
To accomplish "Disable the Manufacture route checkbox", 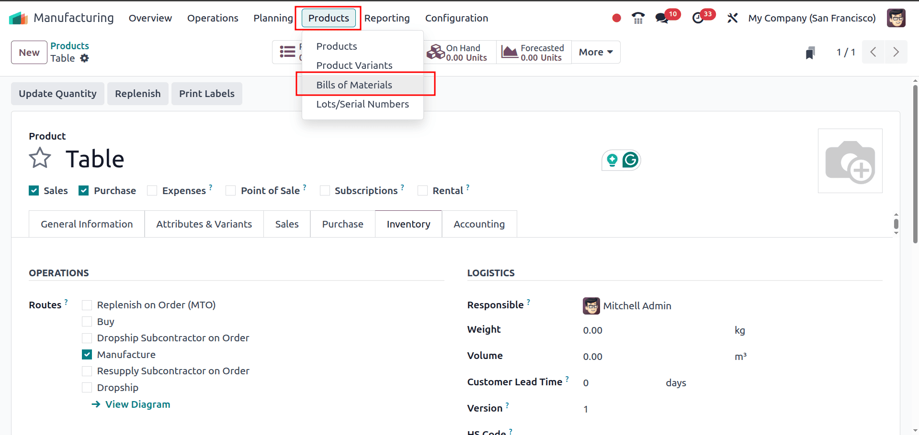I will (x=87, y=354).
